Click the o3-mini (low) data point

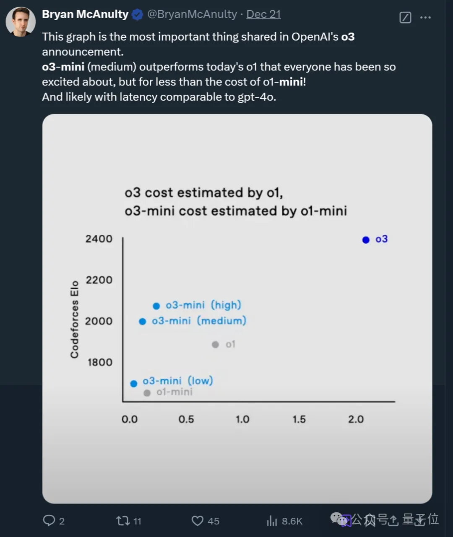[134, 384]
